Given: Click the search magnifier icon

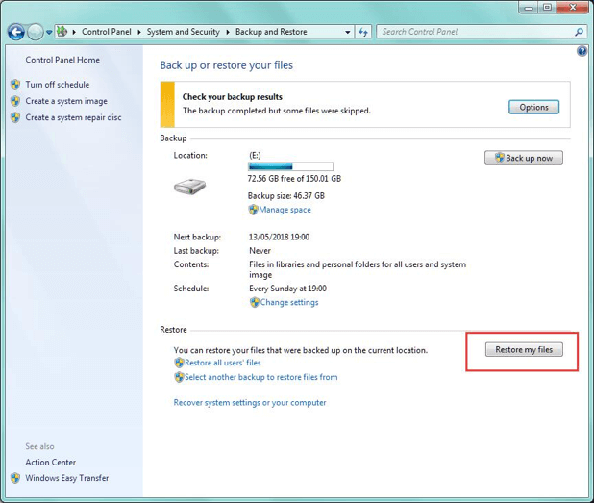Looking at the screenshot, I should point(579,33).
